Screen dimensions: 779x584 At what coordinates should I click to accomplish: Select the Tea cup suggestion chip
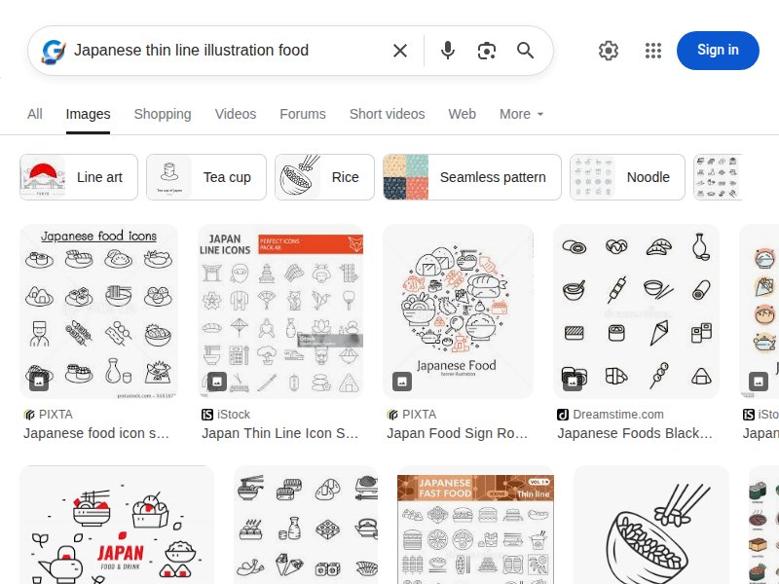coord(205,177)
